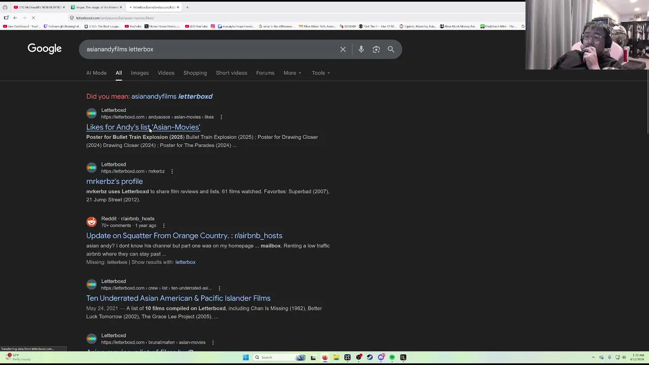Close the Imgur tab

[121, 7]
